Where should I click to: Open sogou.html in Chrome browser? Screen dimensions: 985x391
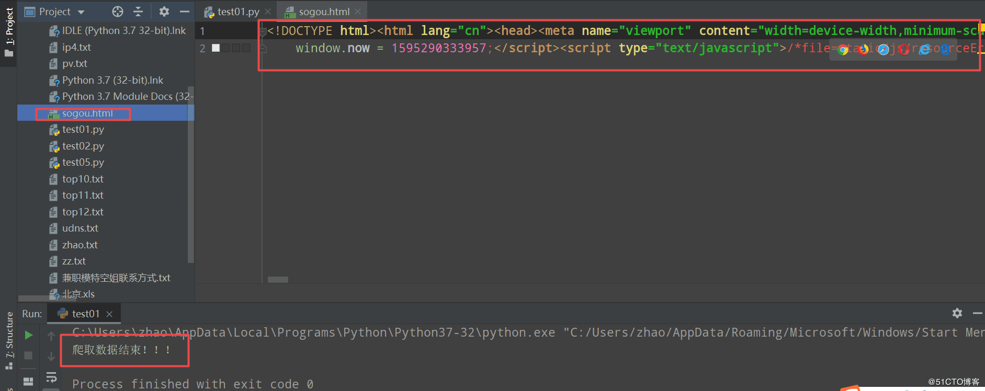click(x=843, y=50)
